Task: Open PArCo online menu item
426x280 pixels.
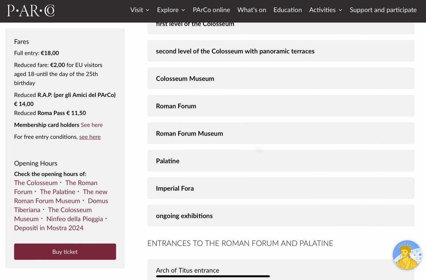Action: coord(211,10)
